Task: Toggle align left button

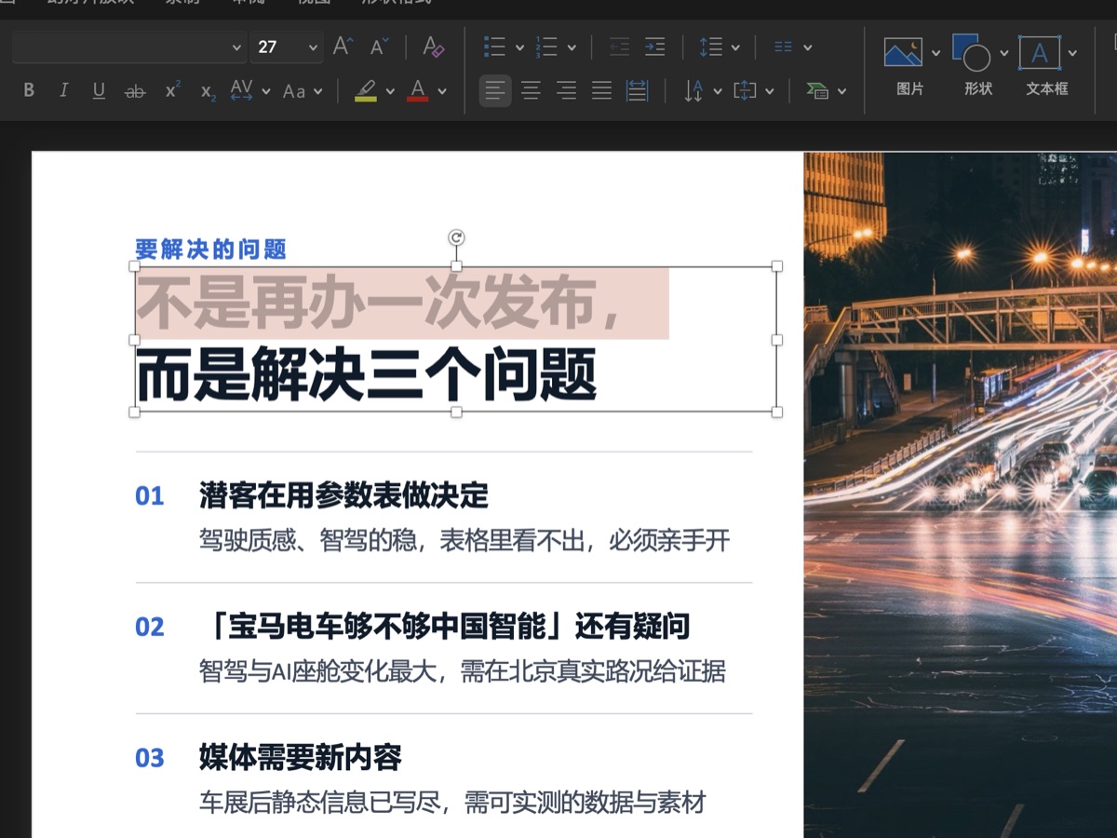Action: (x=495, y=90)
